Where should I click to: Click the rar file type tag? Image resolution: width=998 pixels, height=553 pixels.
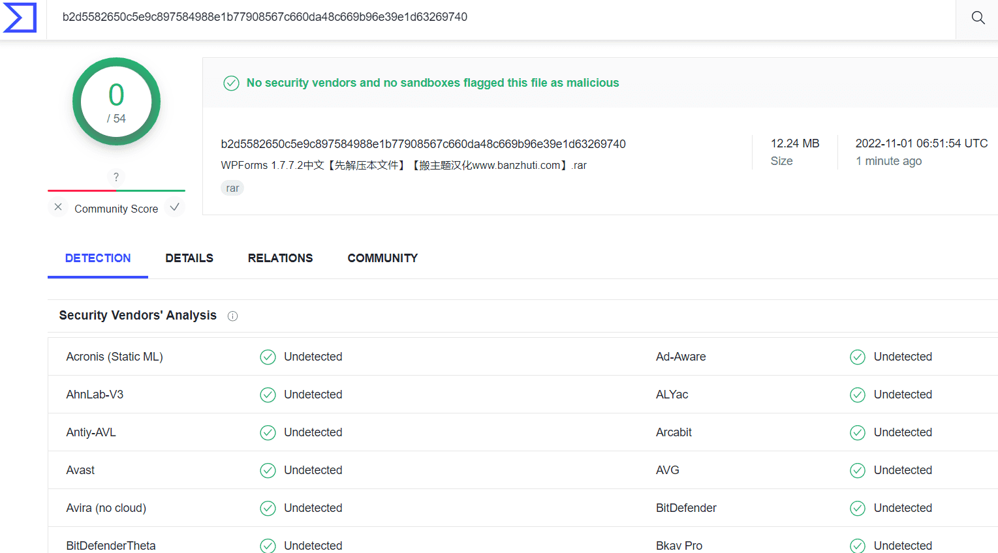pyautogui.click(x=232, y=188)
